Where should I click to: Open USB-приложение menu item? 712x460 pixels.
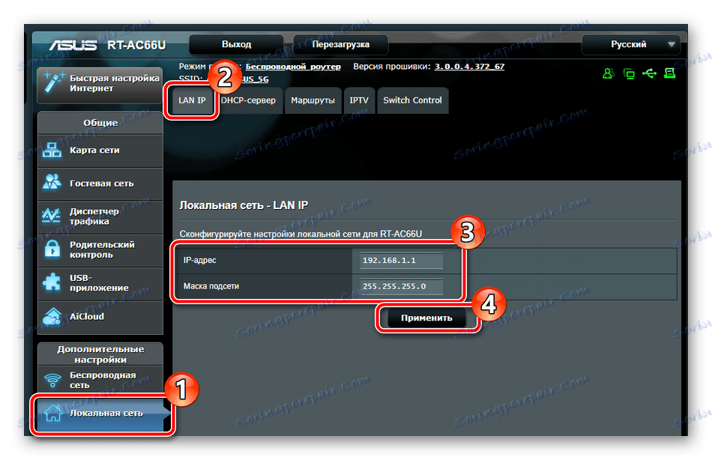point(100,283)
